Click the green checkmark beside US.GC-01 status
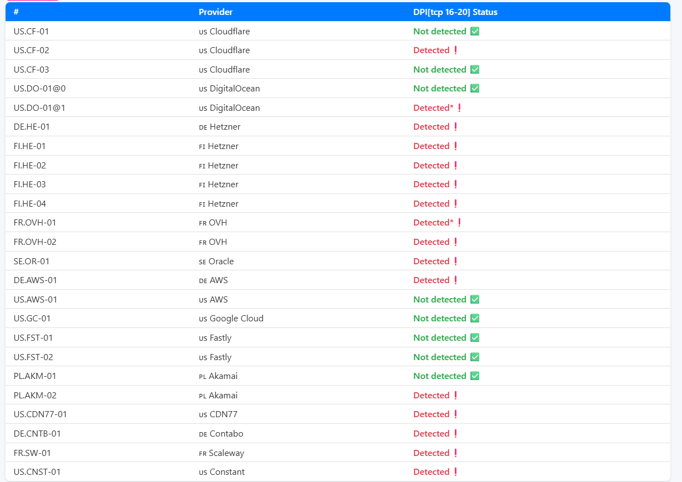The height and width of the screenshot is (482, 682). click(475, 319)
